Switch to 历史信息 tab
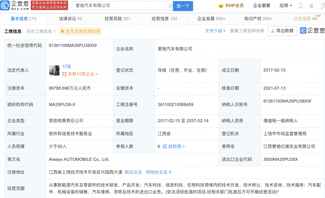 coord(305,19)
